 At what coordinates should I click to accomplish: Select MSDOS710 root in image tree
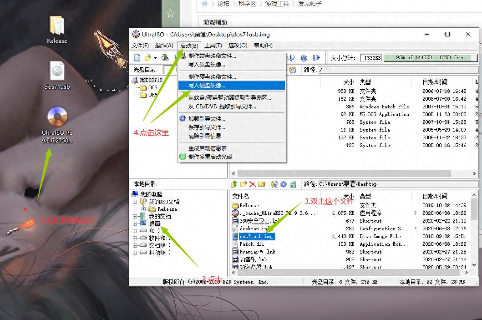click(x=151, y=80)
